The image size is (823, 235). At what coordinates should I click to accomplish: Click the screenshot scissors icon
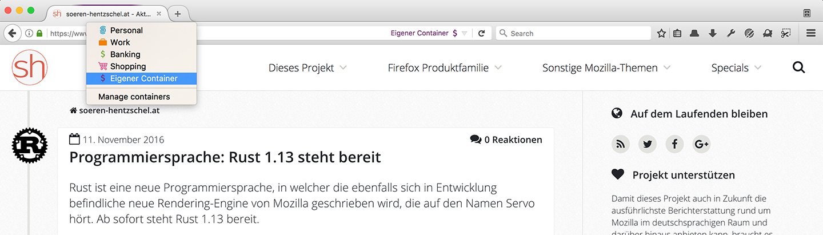[786, 33]
